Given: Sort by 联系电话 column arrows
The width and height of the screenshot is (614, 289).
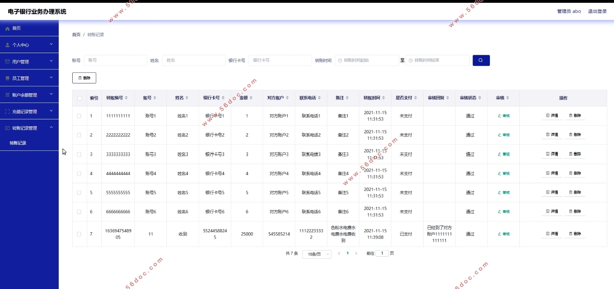Looking at the screenshot, I should (x=319, y=98).
